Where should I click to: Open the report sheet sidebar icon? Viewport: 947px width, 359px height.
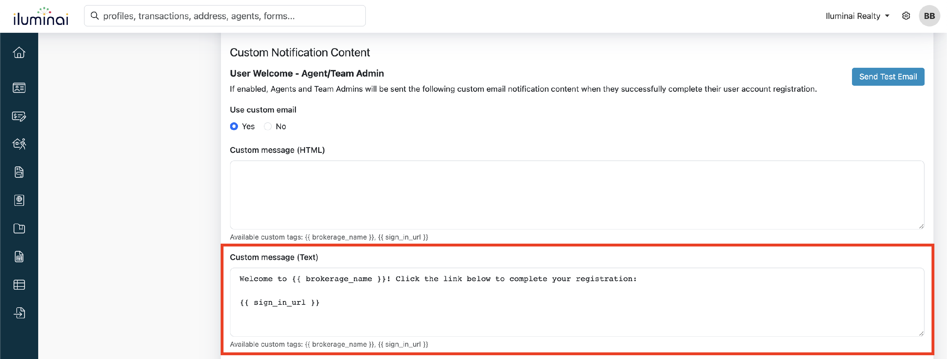19,257
